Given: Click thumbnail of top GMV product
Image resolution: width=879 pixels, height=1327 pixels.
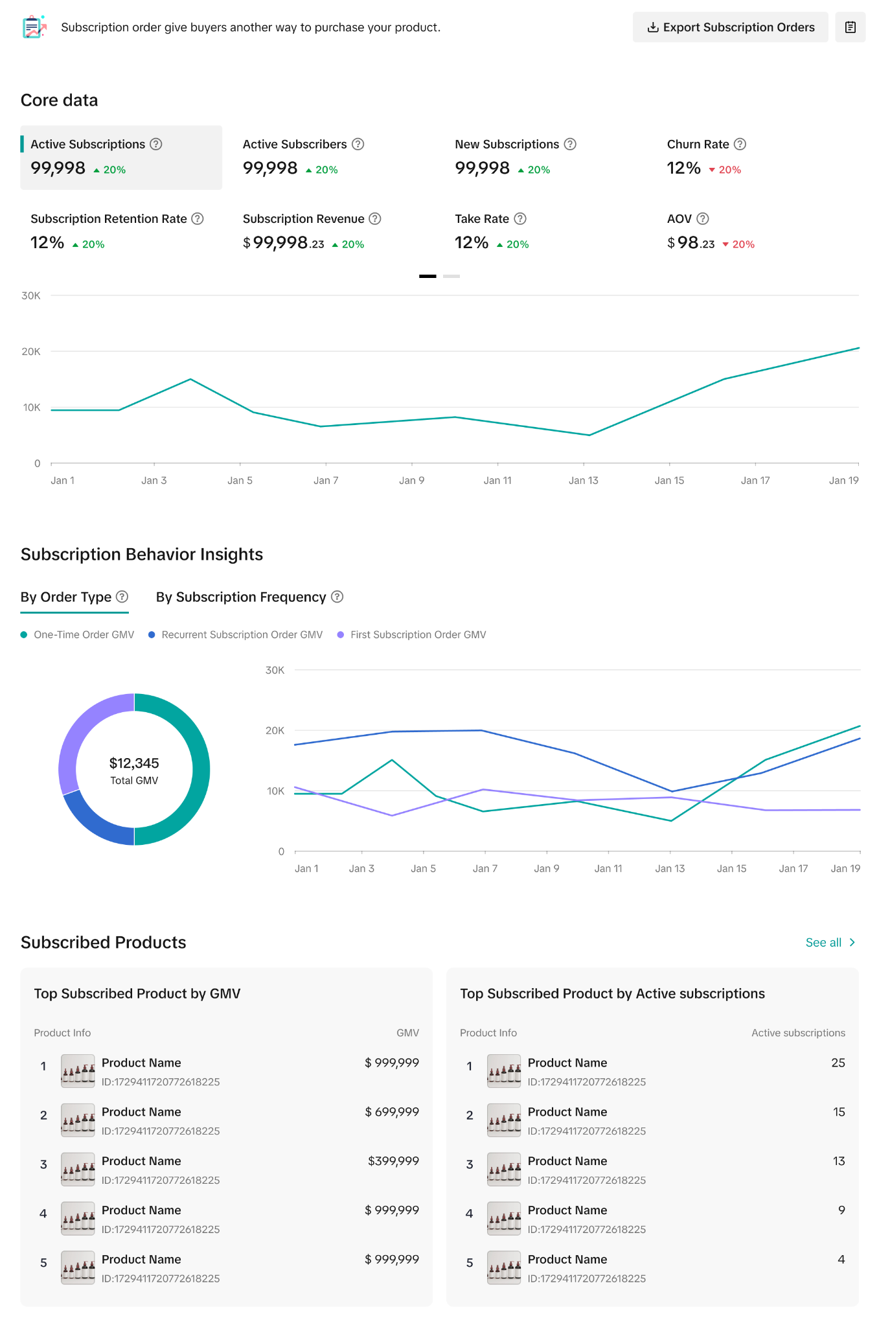Looking at the screenshot, I should click(78, 1070).
